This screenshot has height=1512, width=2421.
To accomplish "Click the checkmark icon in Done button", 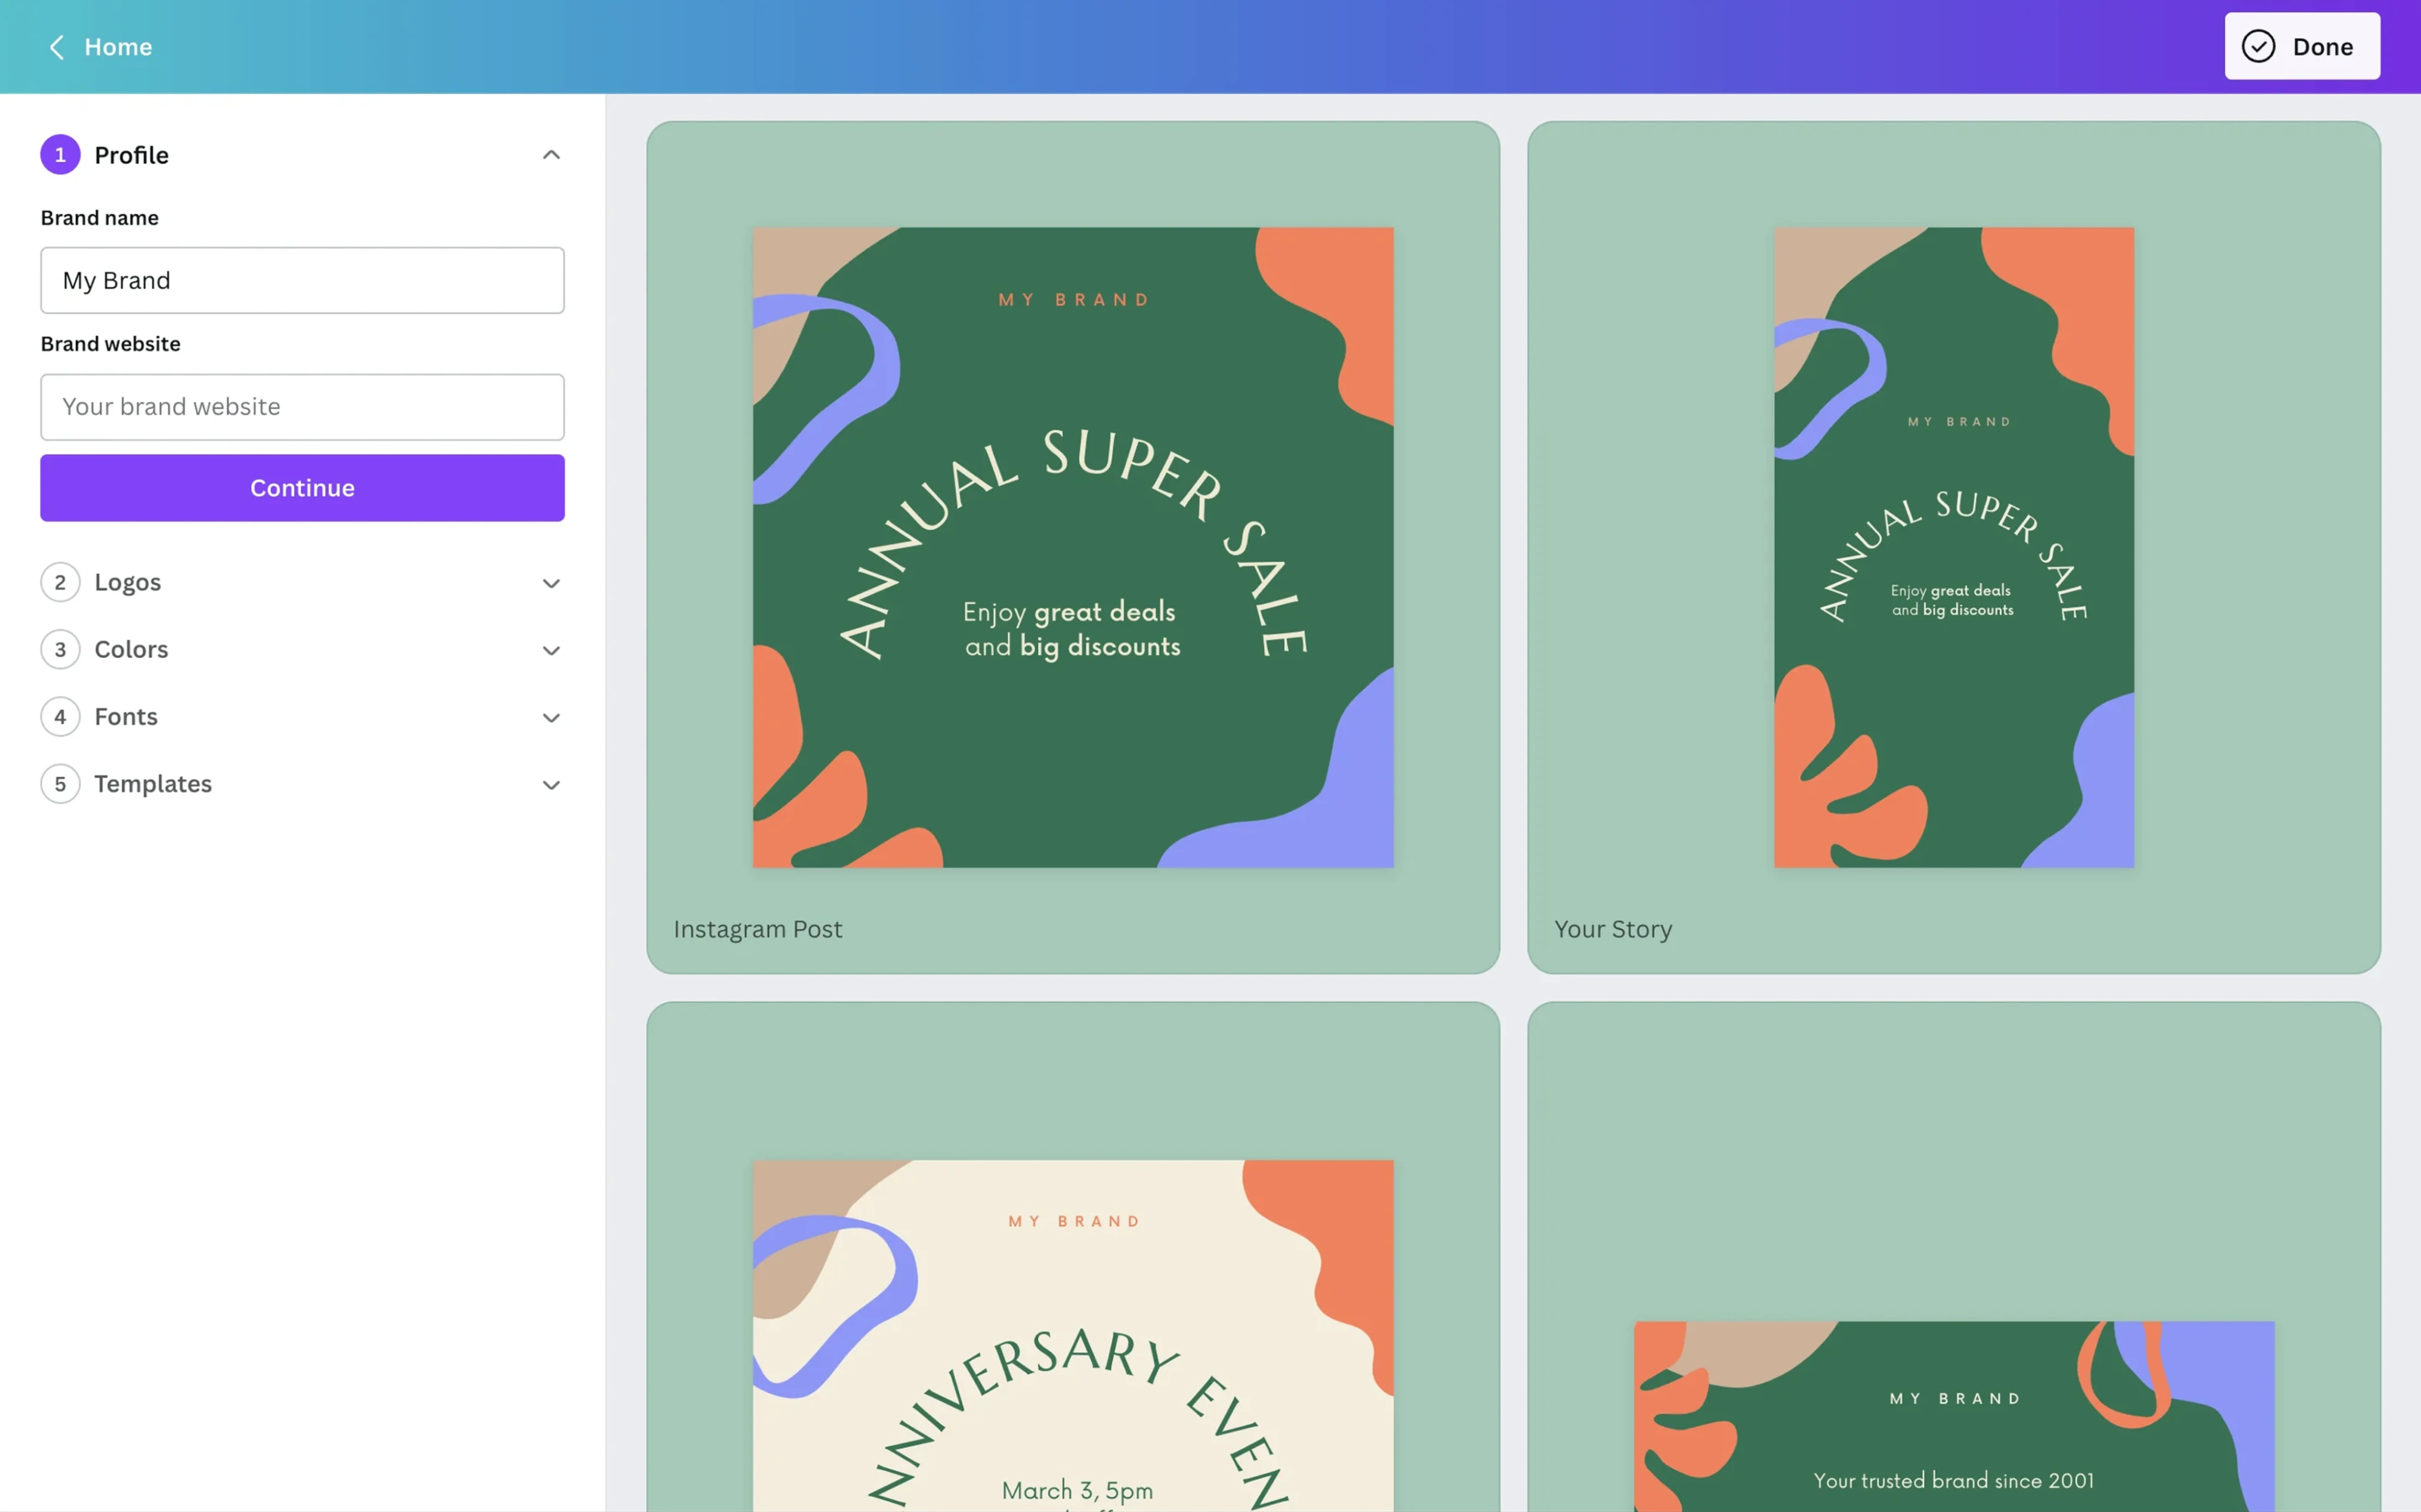I will [2258, 46].
